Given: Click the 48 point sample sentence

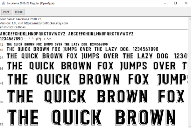Looking at the screenshot, I should [97, 79].
